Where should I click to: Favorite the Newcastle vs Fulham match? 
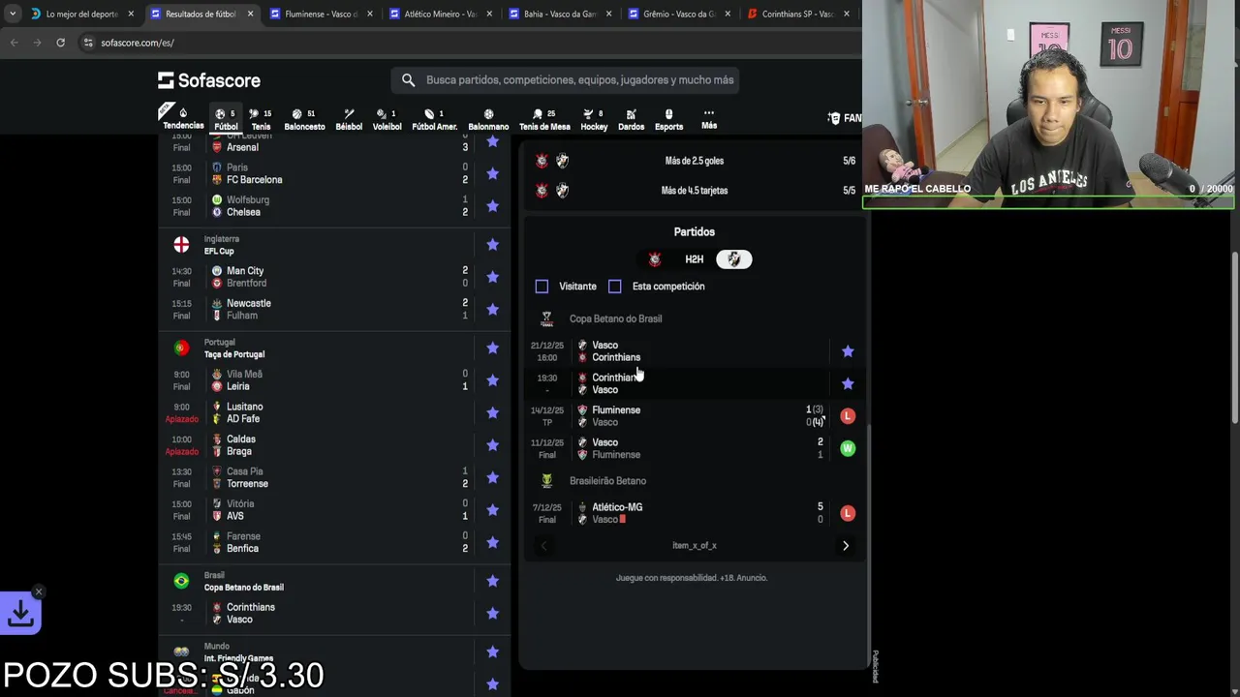(492, 309)
